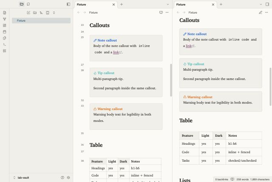This screenshot has height=182, width=272.
Task: Toggle reading view icon in status bar
Action: (x=232, y=179)
